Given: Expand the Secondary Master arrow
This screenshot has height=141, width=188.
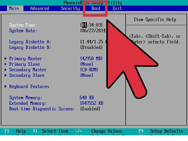Looking at the screenshot, I should tap(5, 70).
